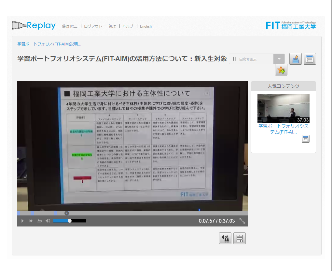Click the ballot box vote icon
The height and width of the screenshot is (271, 332).
295,59
